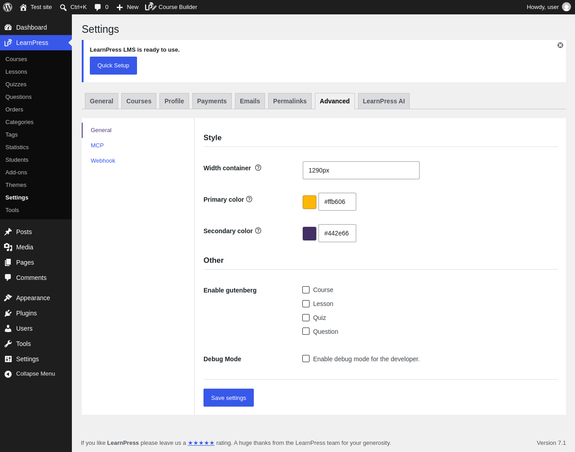Click the Quick Setup button
The height and width of the screenshot is (452, 575).
[113, 66]
